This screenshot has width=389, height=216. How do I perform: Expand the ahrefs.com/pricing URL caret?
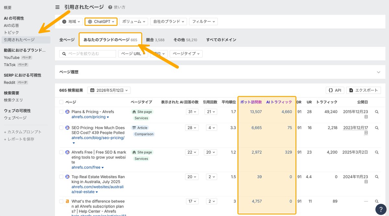(x=108, y=117)
